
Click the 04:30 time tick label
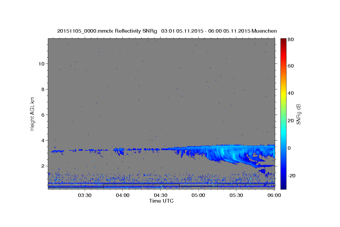click(x=161, y=195)
